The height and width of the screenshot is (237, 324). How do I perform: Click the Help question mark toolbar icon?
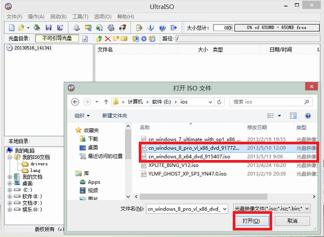pos(162,27)
